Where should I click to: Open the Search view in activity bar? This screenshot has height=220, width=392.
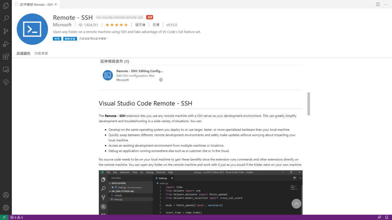click(x=6, y=18)
